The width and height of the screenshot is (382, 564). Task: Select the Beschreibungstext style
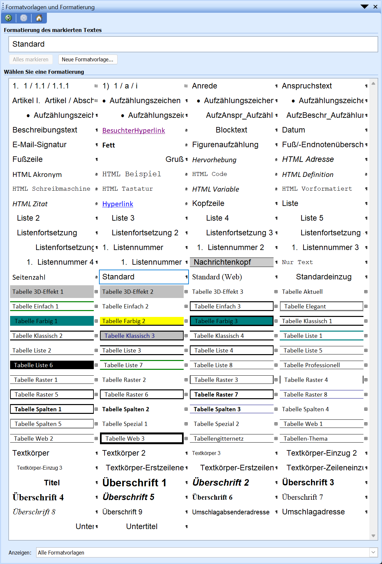tap(45, 130)
